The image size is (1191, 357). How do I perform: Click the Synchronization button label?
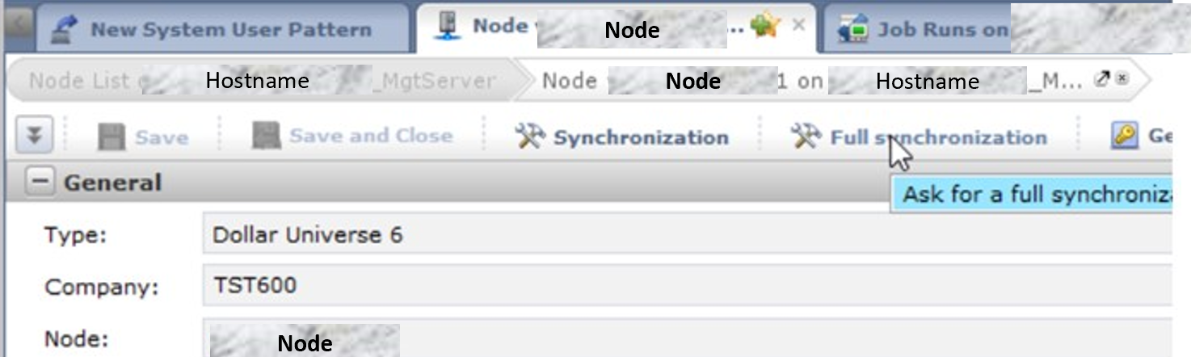[641, 138]
